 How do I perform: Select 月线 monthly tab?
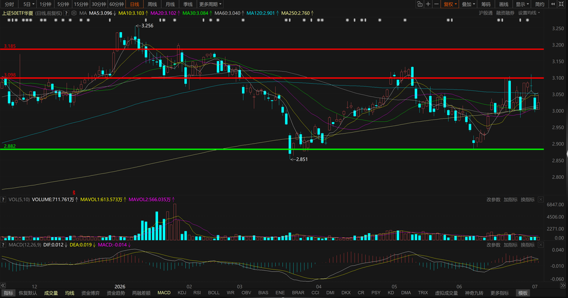(170, 4)
